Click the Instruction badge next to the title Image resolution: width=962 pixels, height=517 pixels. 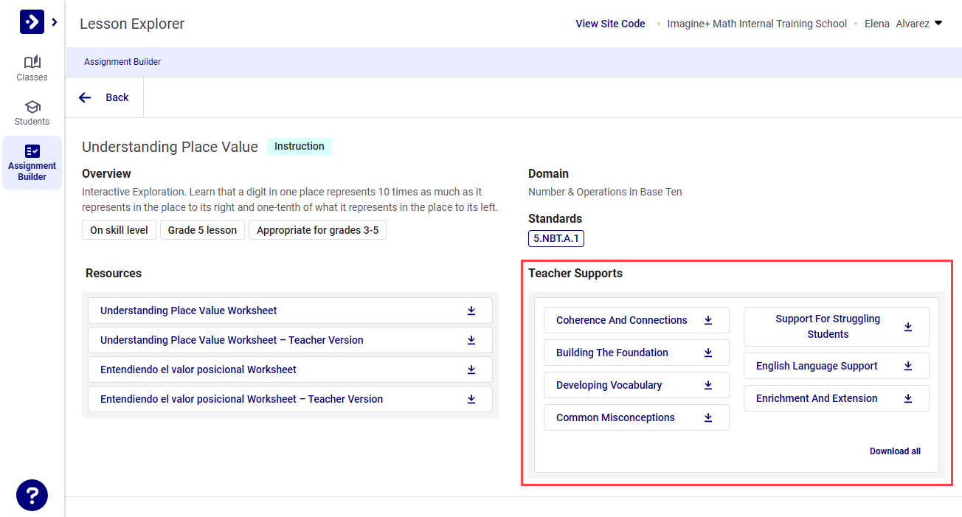pos(299,146)
